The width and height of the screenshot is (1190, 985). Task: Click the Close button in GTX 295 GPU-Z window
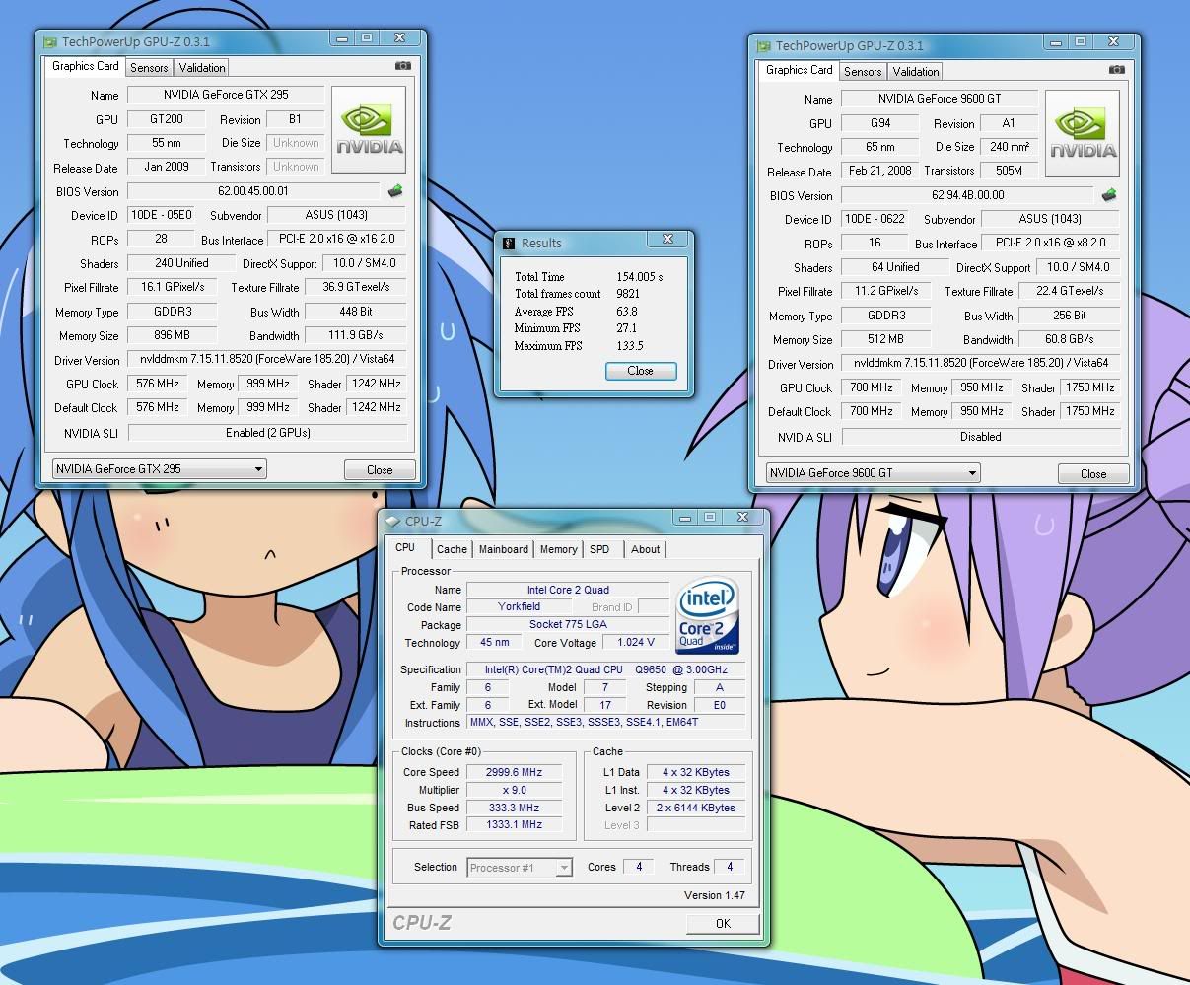coord(380,470)
